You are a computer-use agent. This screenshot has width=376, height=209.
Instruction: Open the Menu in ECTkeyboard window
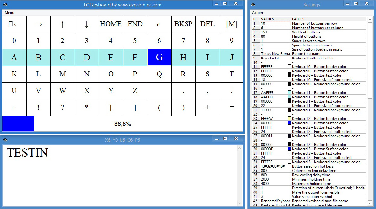9,13
